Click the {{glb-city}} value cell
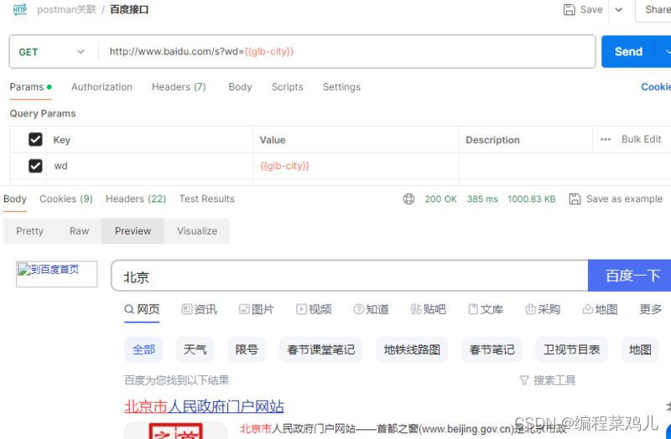The image size is (671, 439). 356,166
